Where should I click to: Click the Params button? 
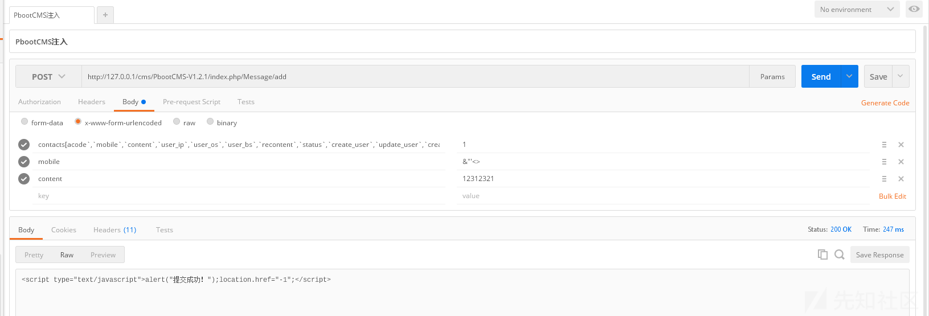[x=772, y=76]
